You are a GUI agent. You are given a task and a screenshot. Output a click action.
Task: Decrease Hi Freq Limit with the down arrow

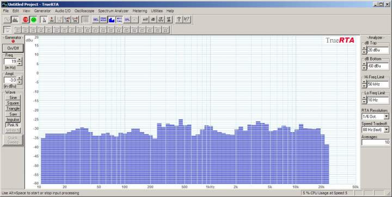click(x=364, y=86)
